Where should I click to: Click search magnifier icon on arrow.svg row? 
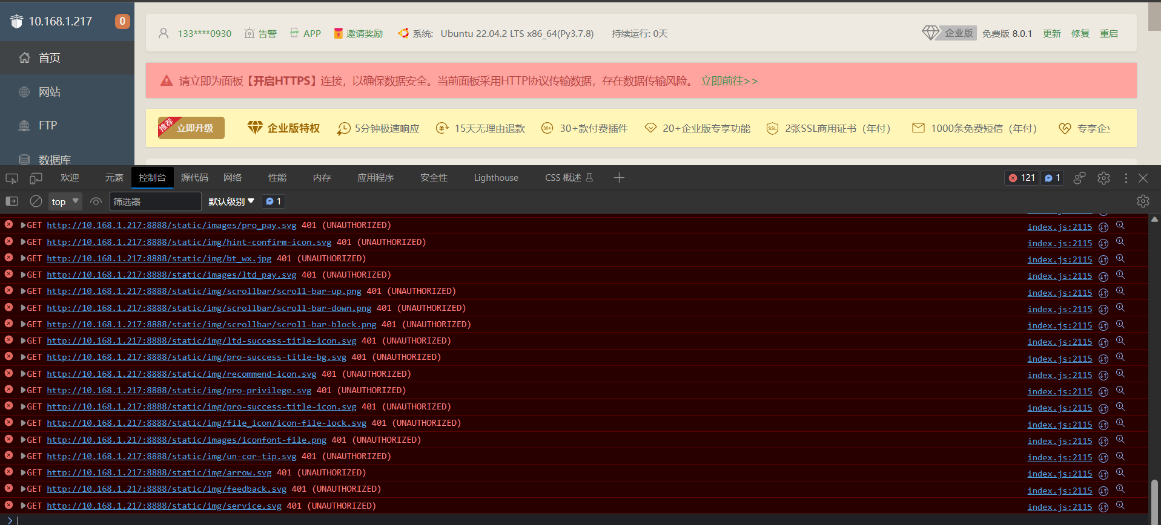tap(1120, 472)
